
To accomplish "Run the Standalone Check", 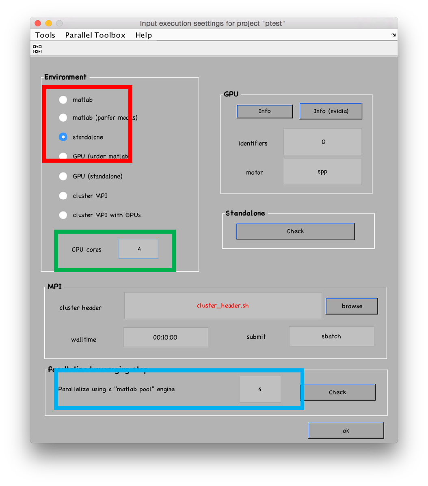I will coord(295,231).
